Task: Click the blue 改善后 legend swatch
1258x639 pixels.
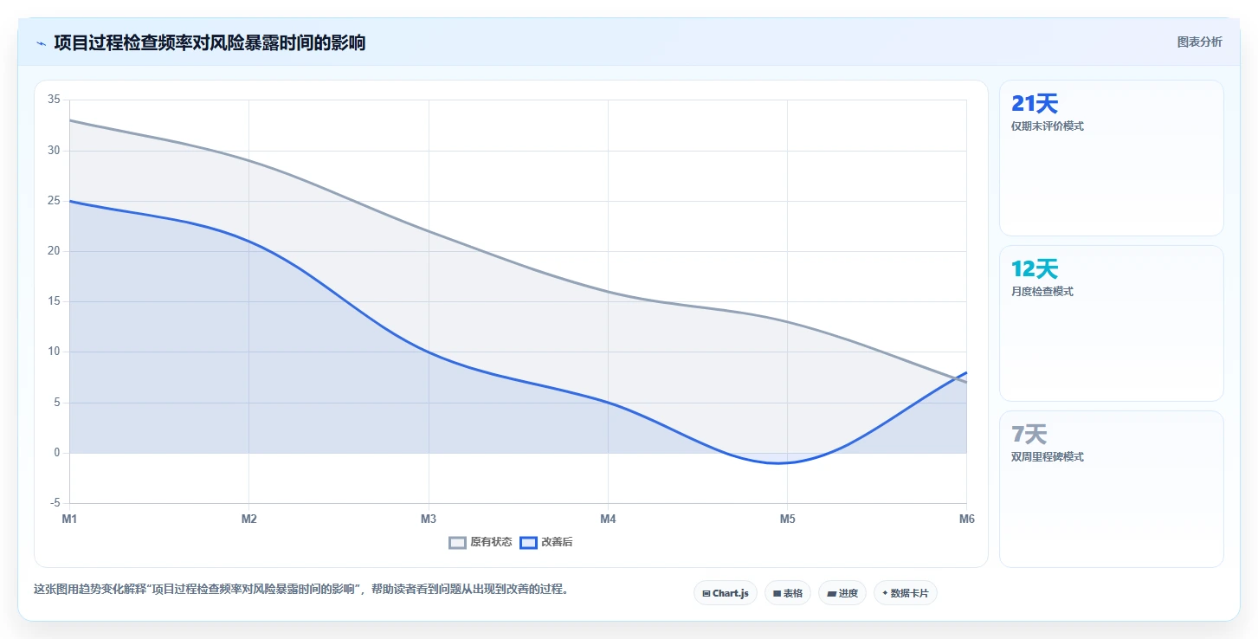Action: point(529,543)
